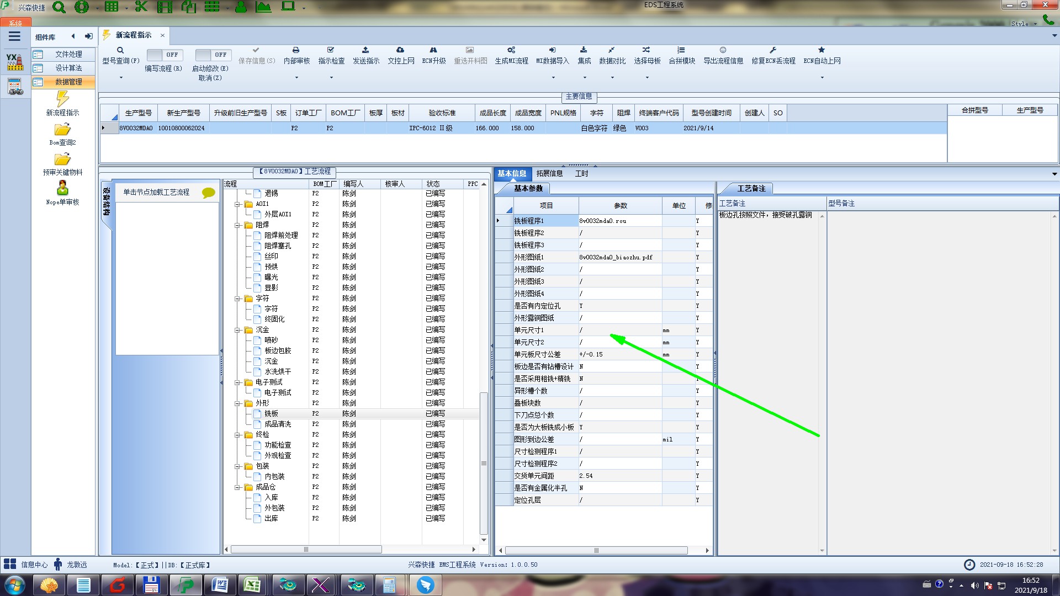Click the 发送指示 toolbar icon
The height and width of the screenshot is (596, 1060).
[365, 50]
